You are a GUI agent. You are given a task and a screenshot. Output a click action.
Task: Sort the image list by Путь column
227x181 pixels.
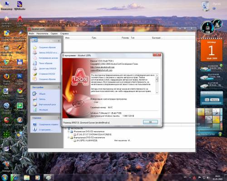tap(104, 38)
